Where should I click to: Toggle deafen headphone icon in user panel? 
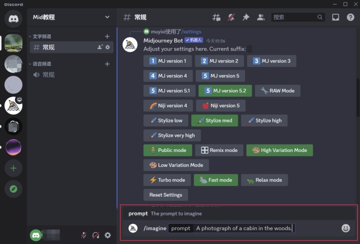(96, 235)
